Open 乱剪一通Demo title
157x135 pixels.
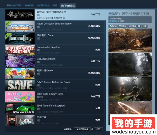tap(45, 70)
